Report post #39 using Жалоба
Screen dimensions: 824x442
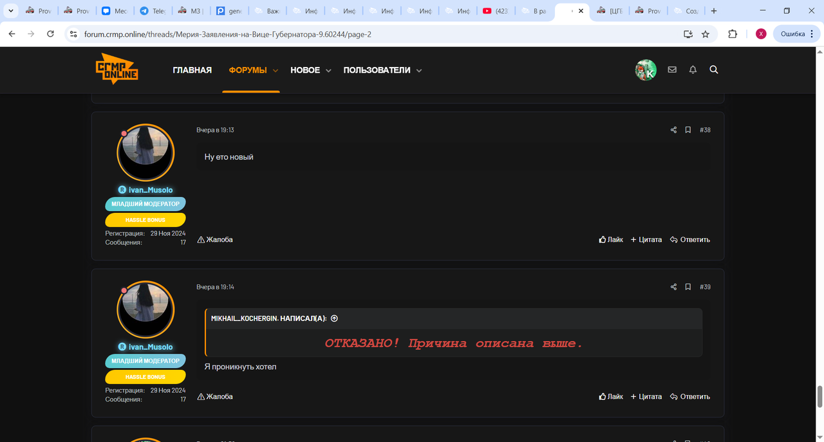(x=215, y=396)
